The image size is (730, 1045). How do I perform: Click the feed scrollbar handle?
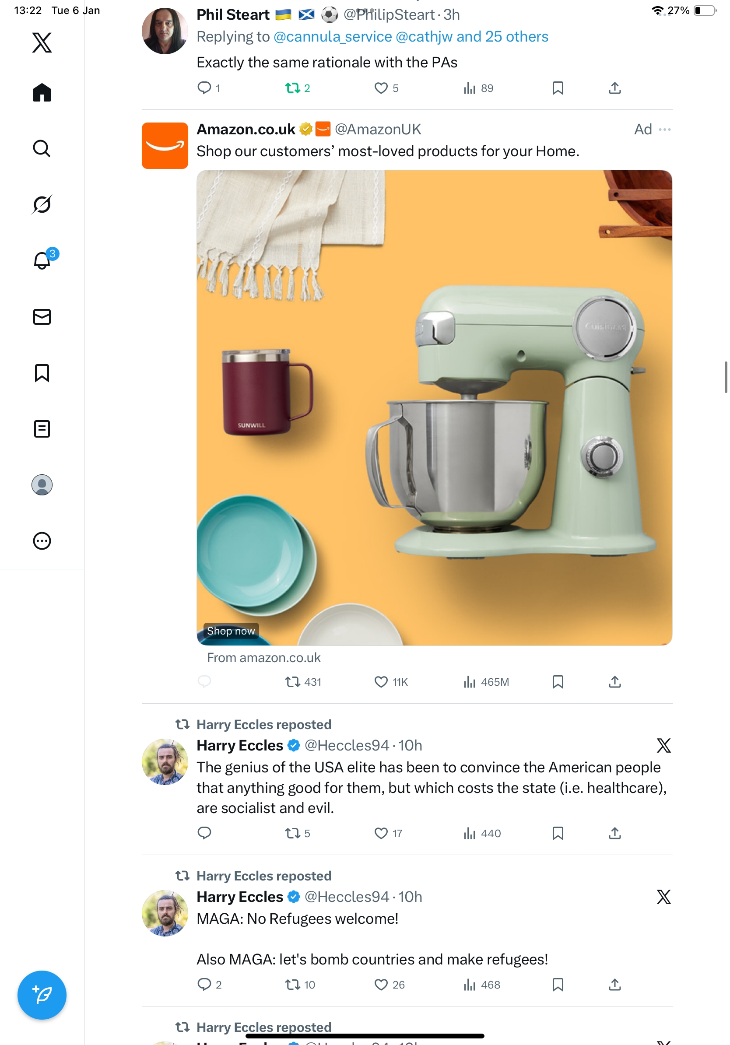[726, 377]
